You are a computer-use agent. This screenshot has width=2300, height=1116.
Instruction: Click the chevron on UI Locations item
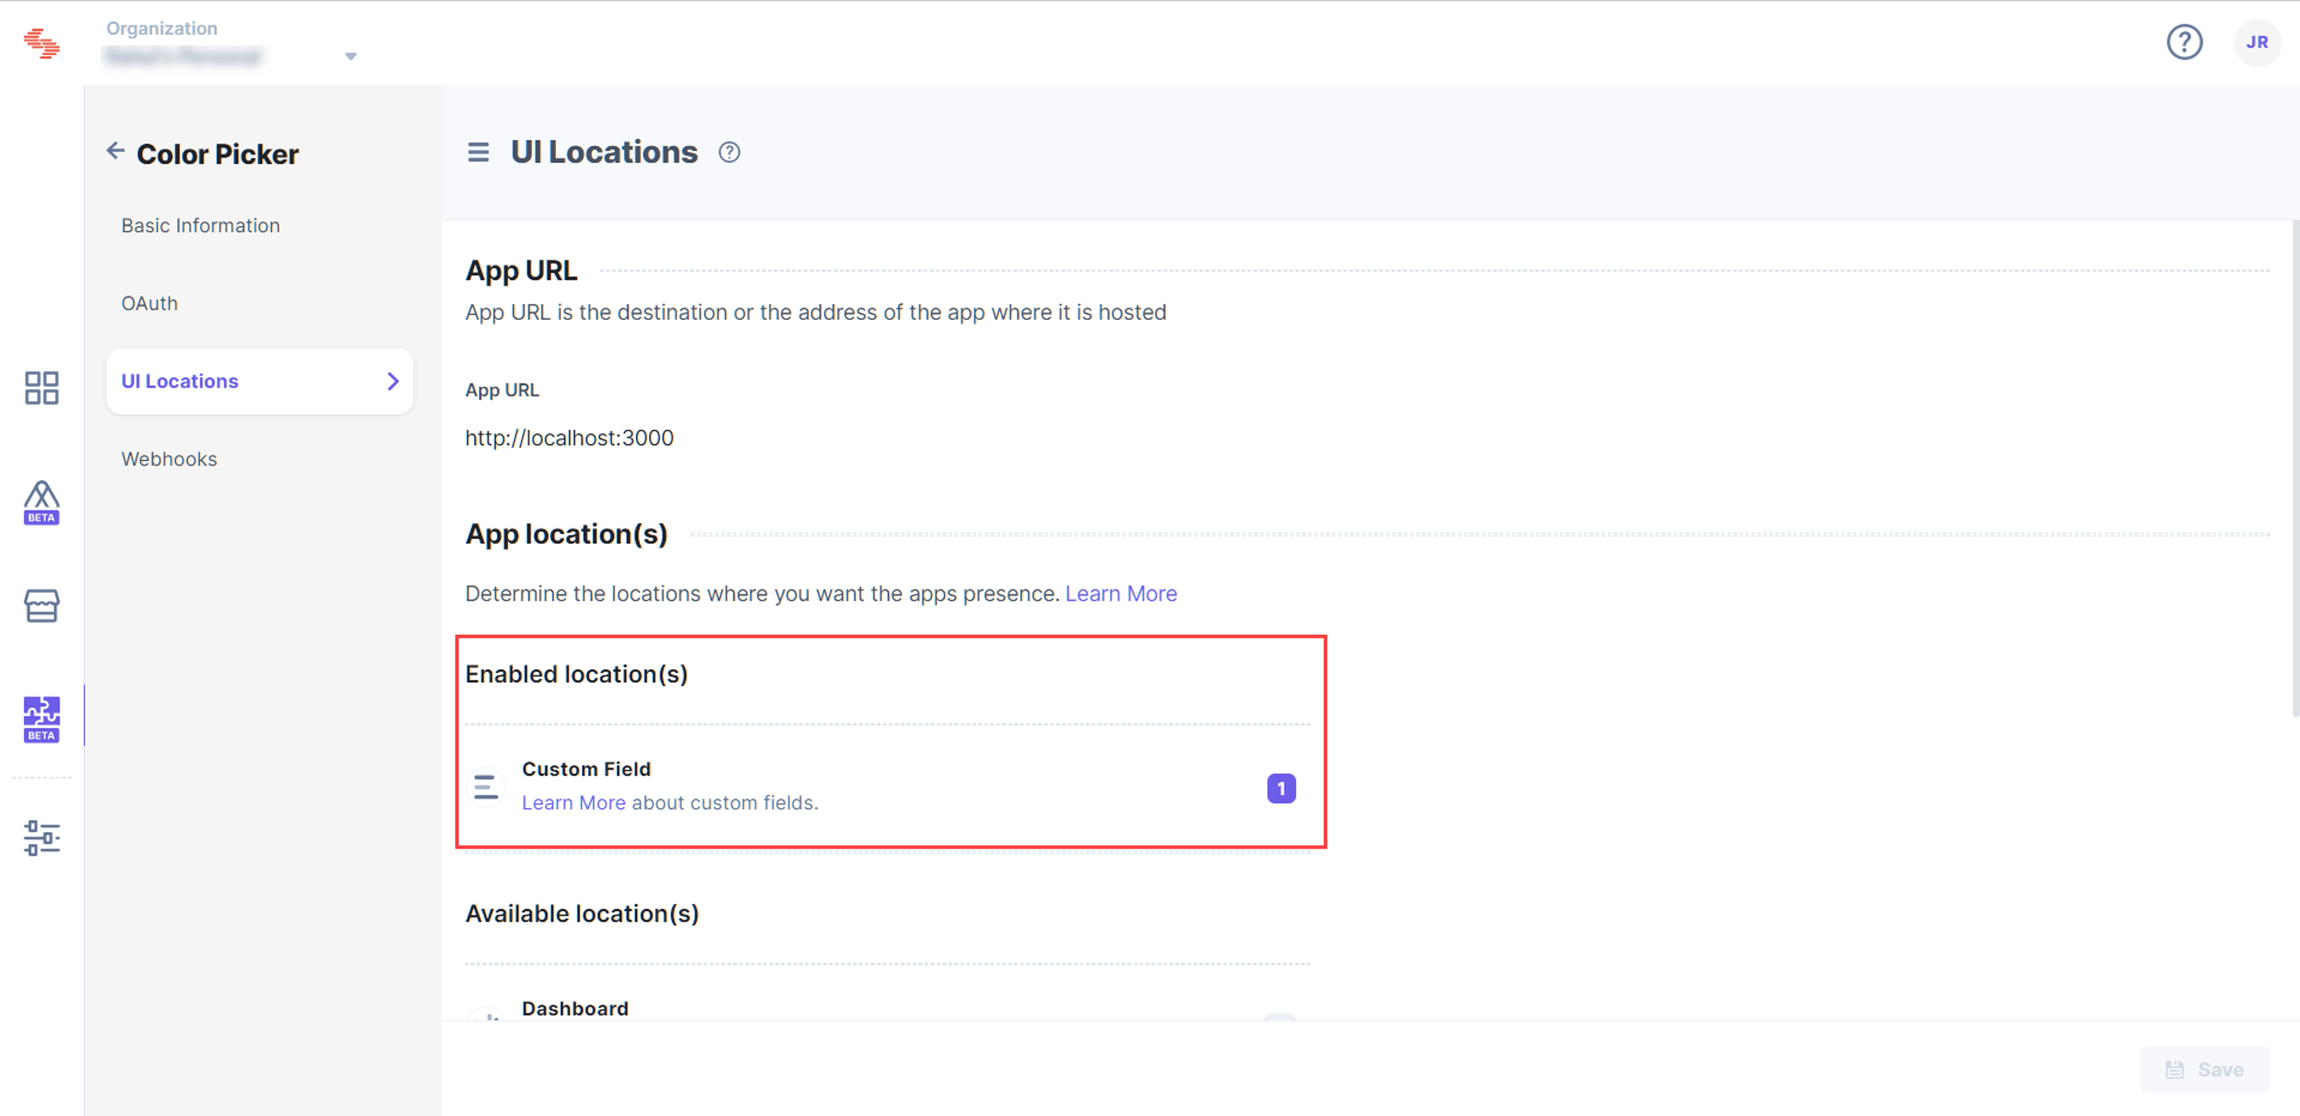tap(393, 381)
